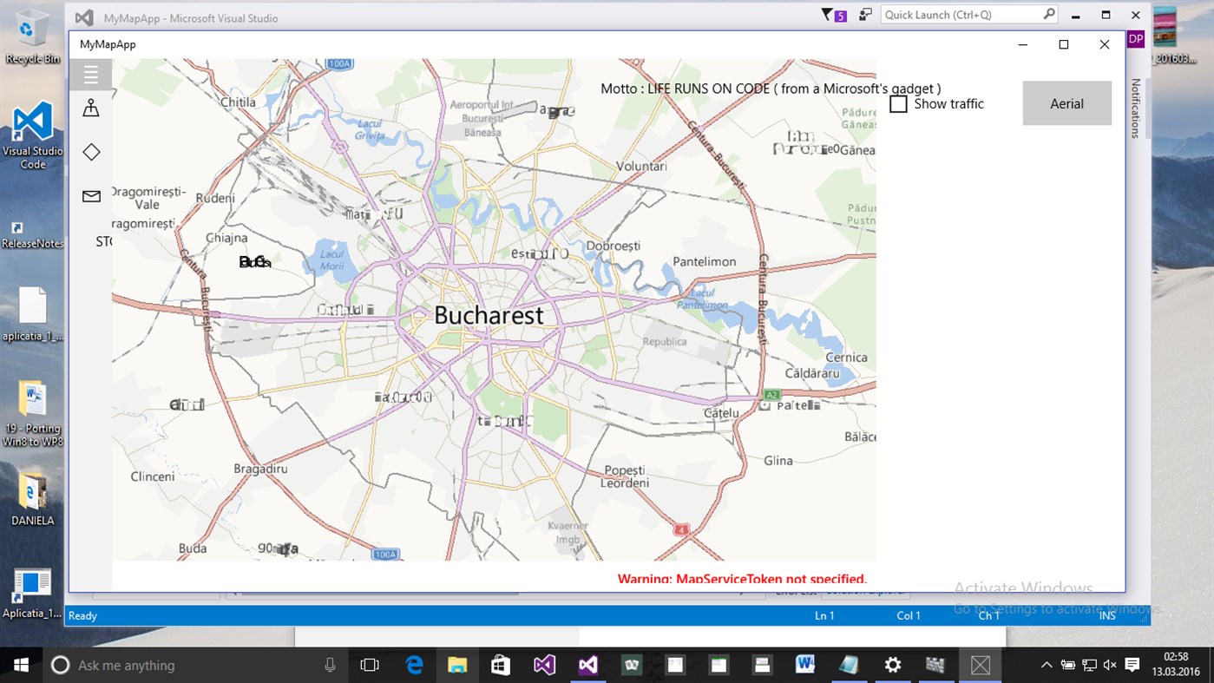1214x683 pixels.
Task: Open Microsoft Edge from the taskbar
Action: [x=414, y=665]
